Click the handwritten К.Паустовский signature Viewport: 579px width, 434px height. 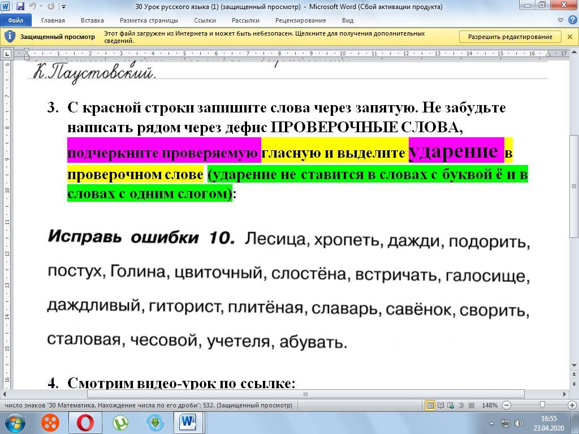click(93, 73)
